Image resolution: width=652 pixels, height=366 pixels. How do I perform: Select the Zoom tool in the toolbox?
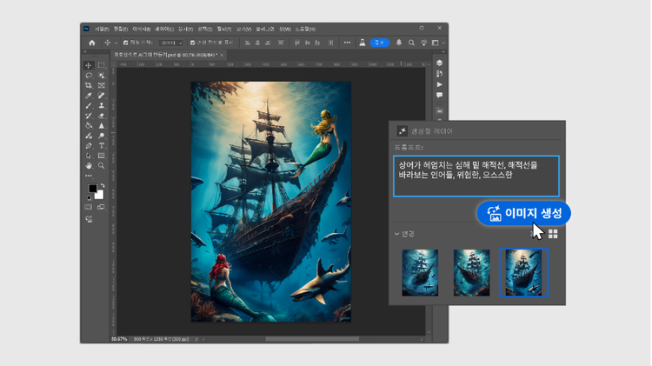point(101,165)
